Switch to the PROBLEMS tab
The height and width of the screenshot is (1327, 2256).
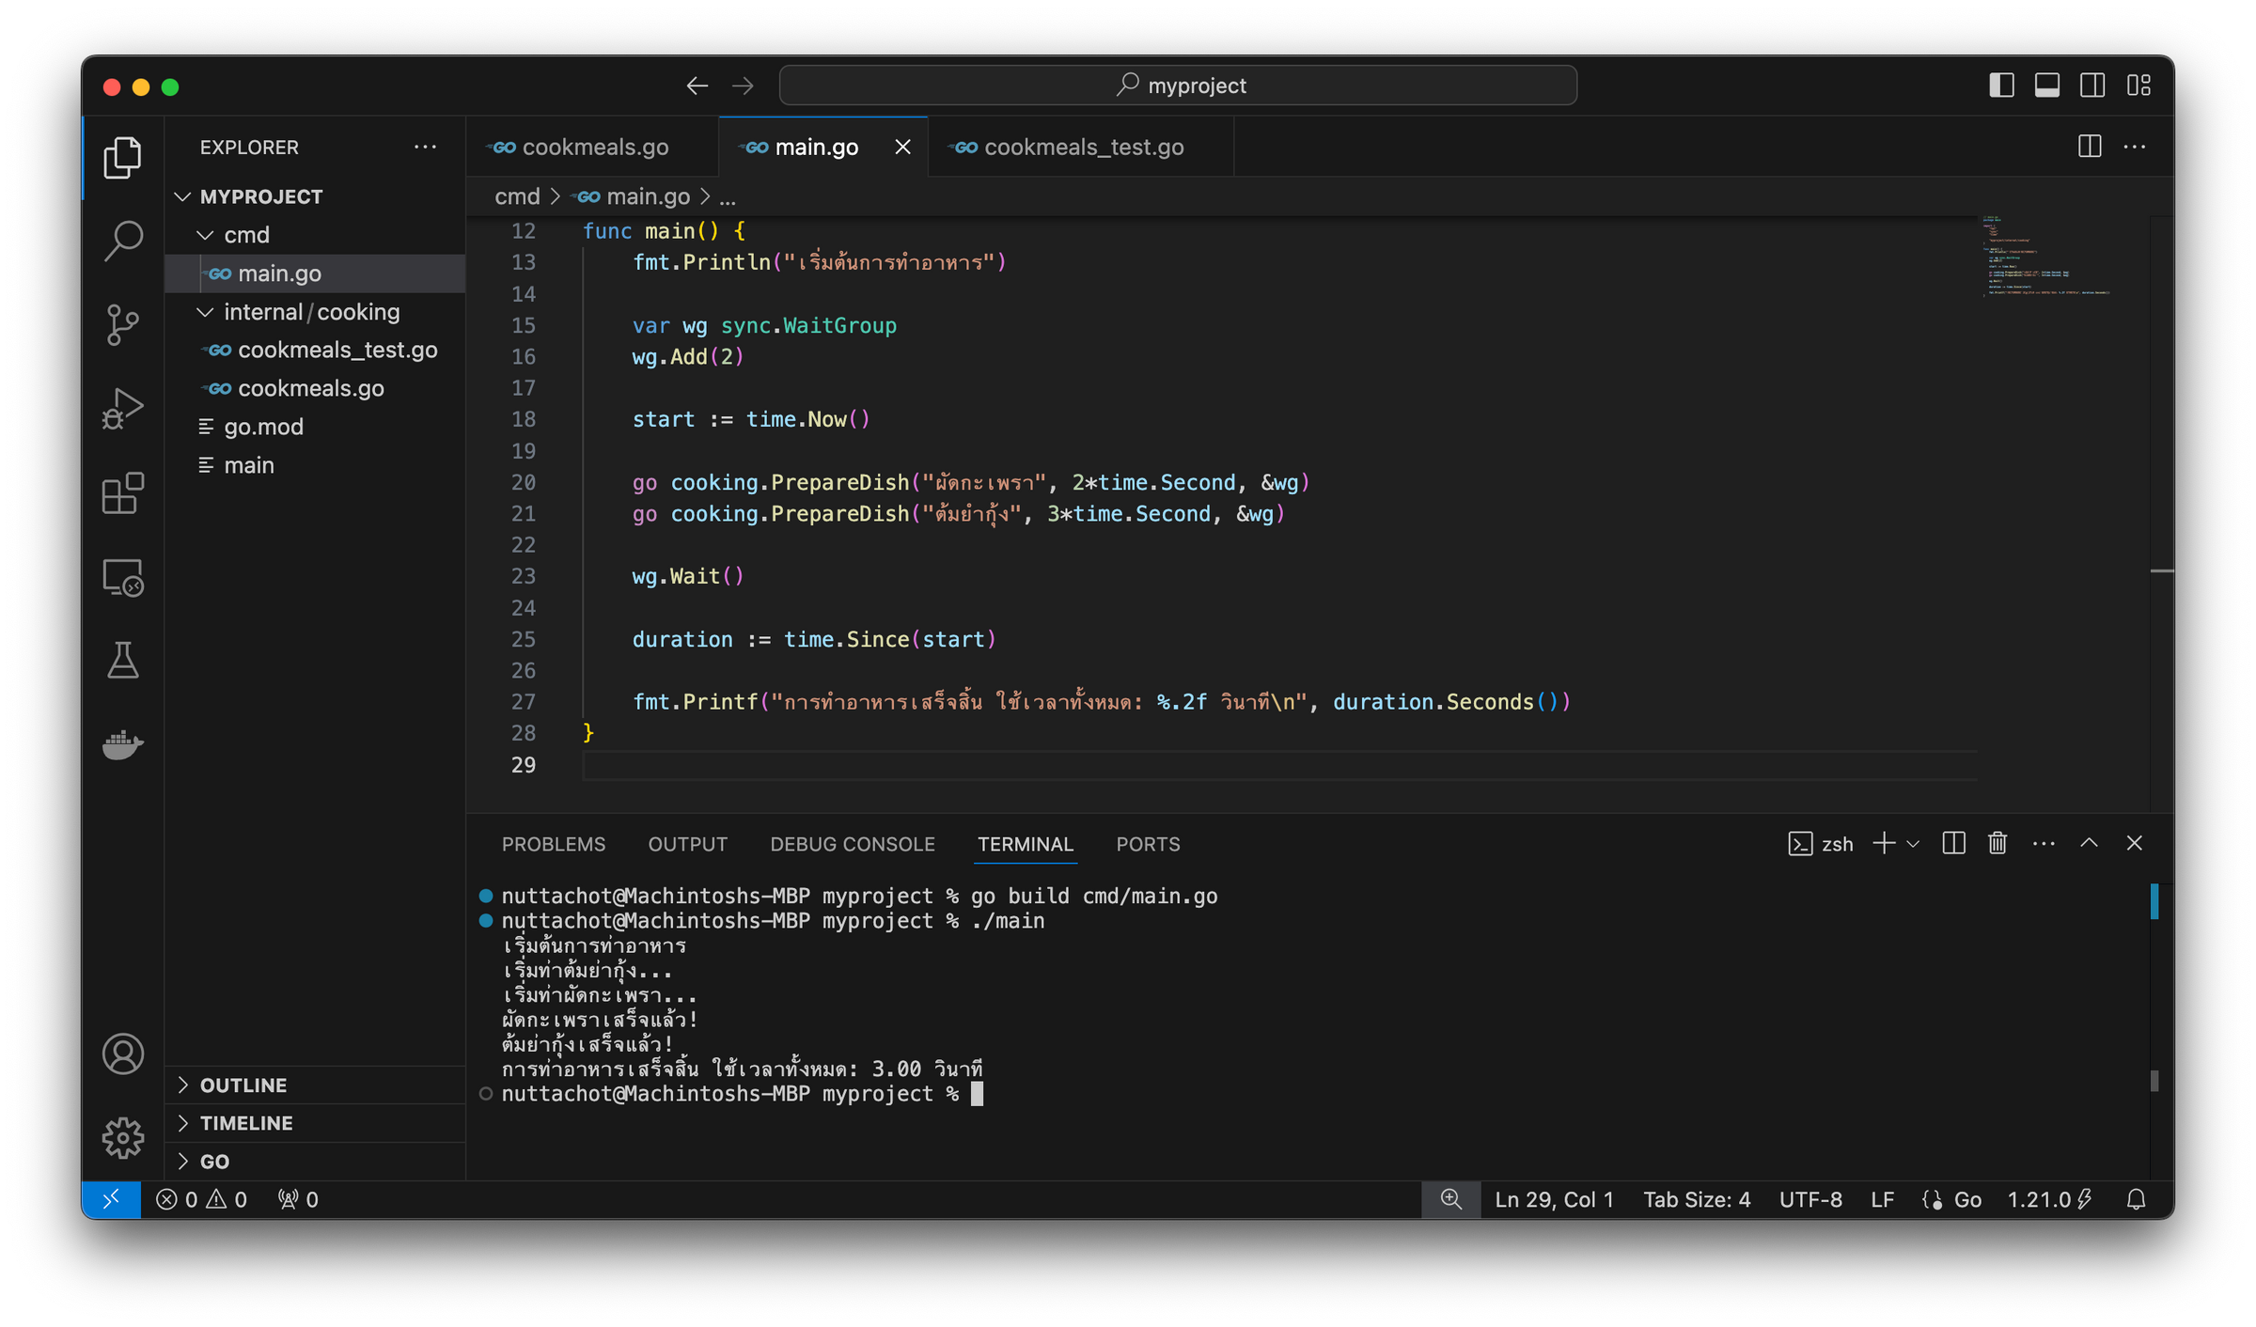tap(554, 844)
